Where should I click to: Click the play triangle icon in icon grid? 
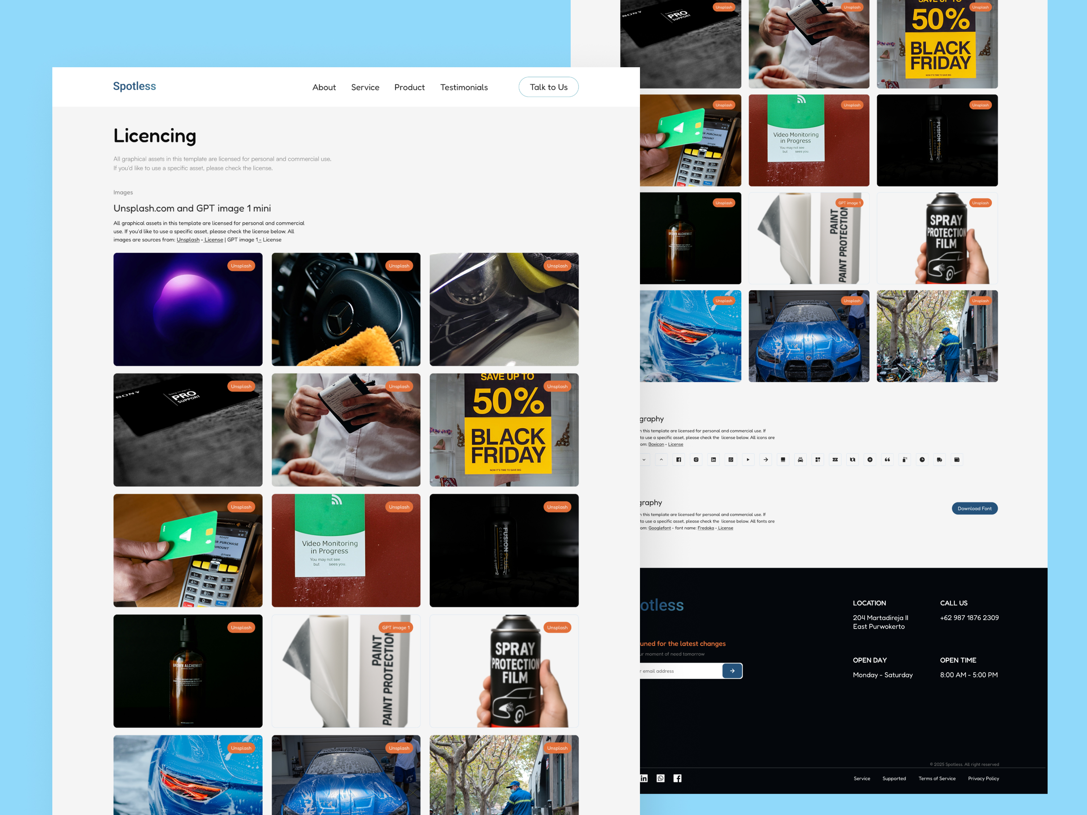tap(748, 460)
